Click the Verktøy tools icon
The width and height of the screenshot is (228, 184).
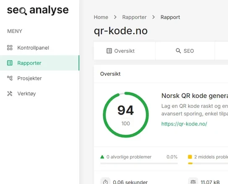[10, 94]
